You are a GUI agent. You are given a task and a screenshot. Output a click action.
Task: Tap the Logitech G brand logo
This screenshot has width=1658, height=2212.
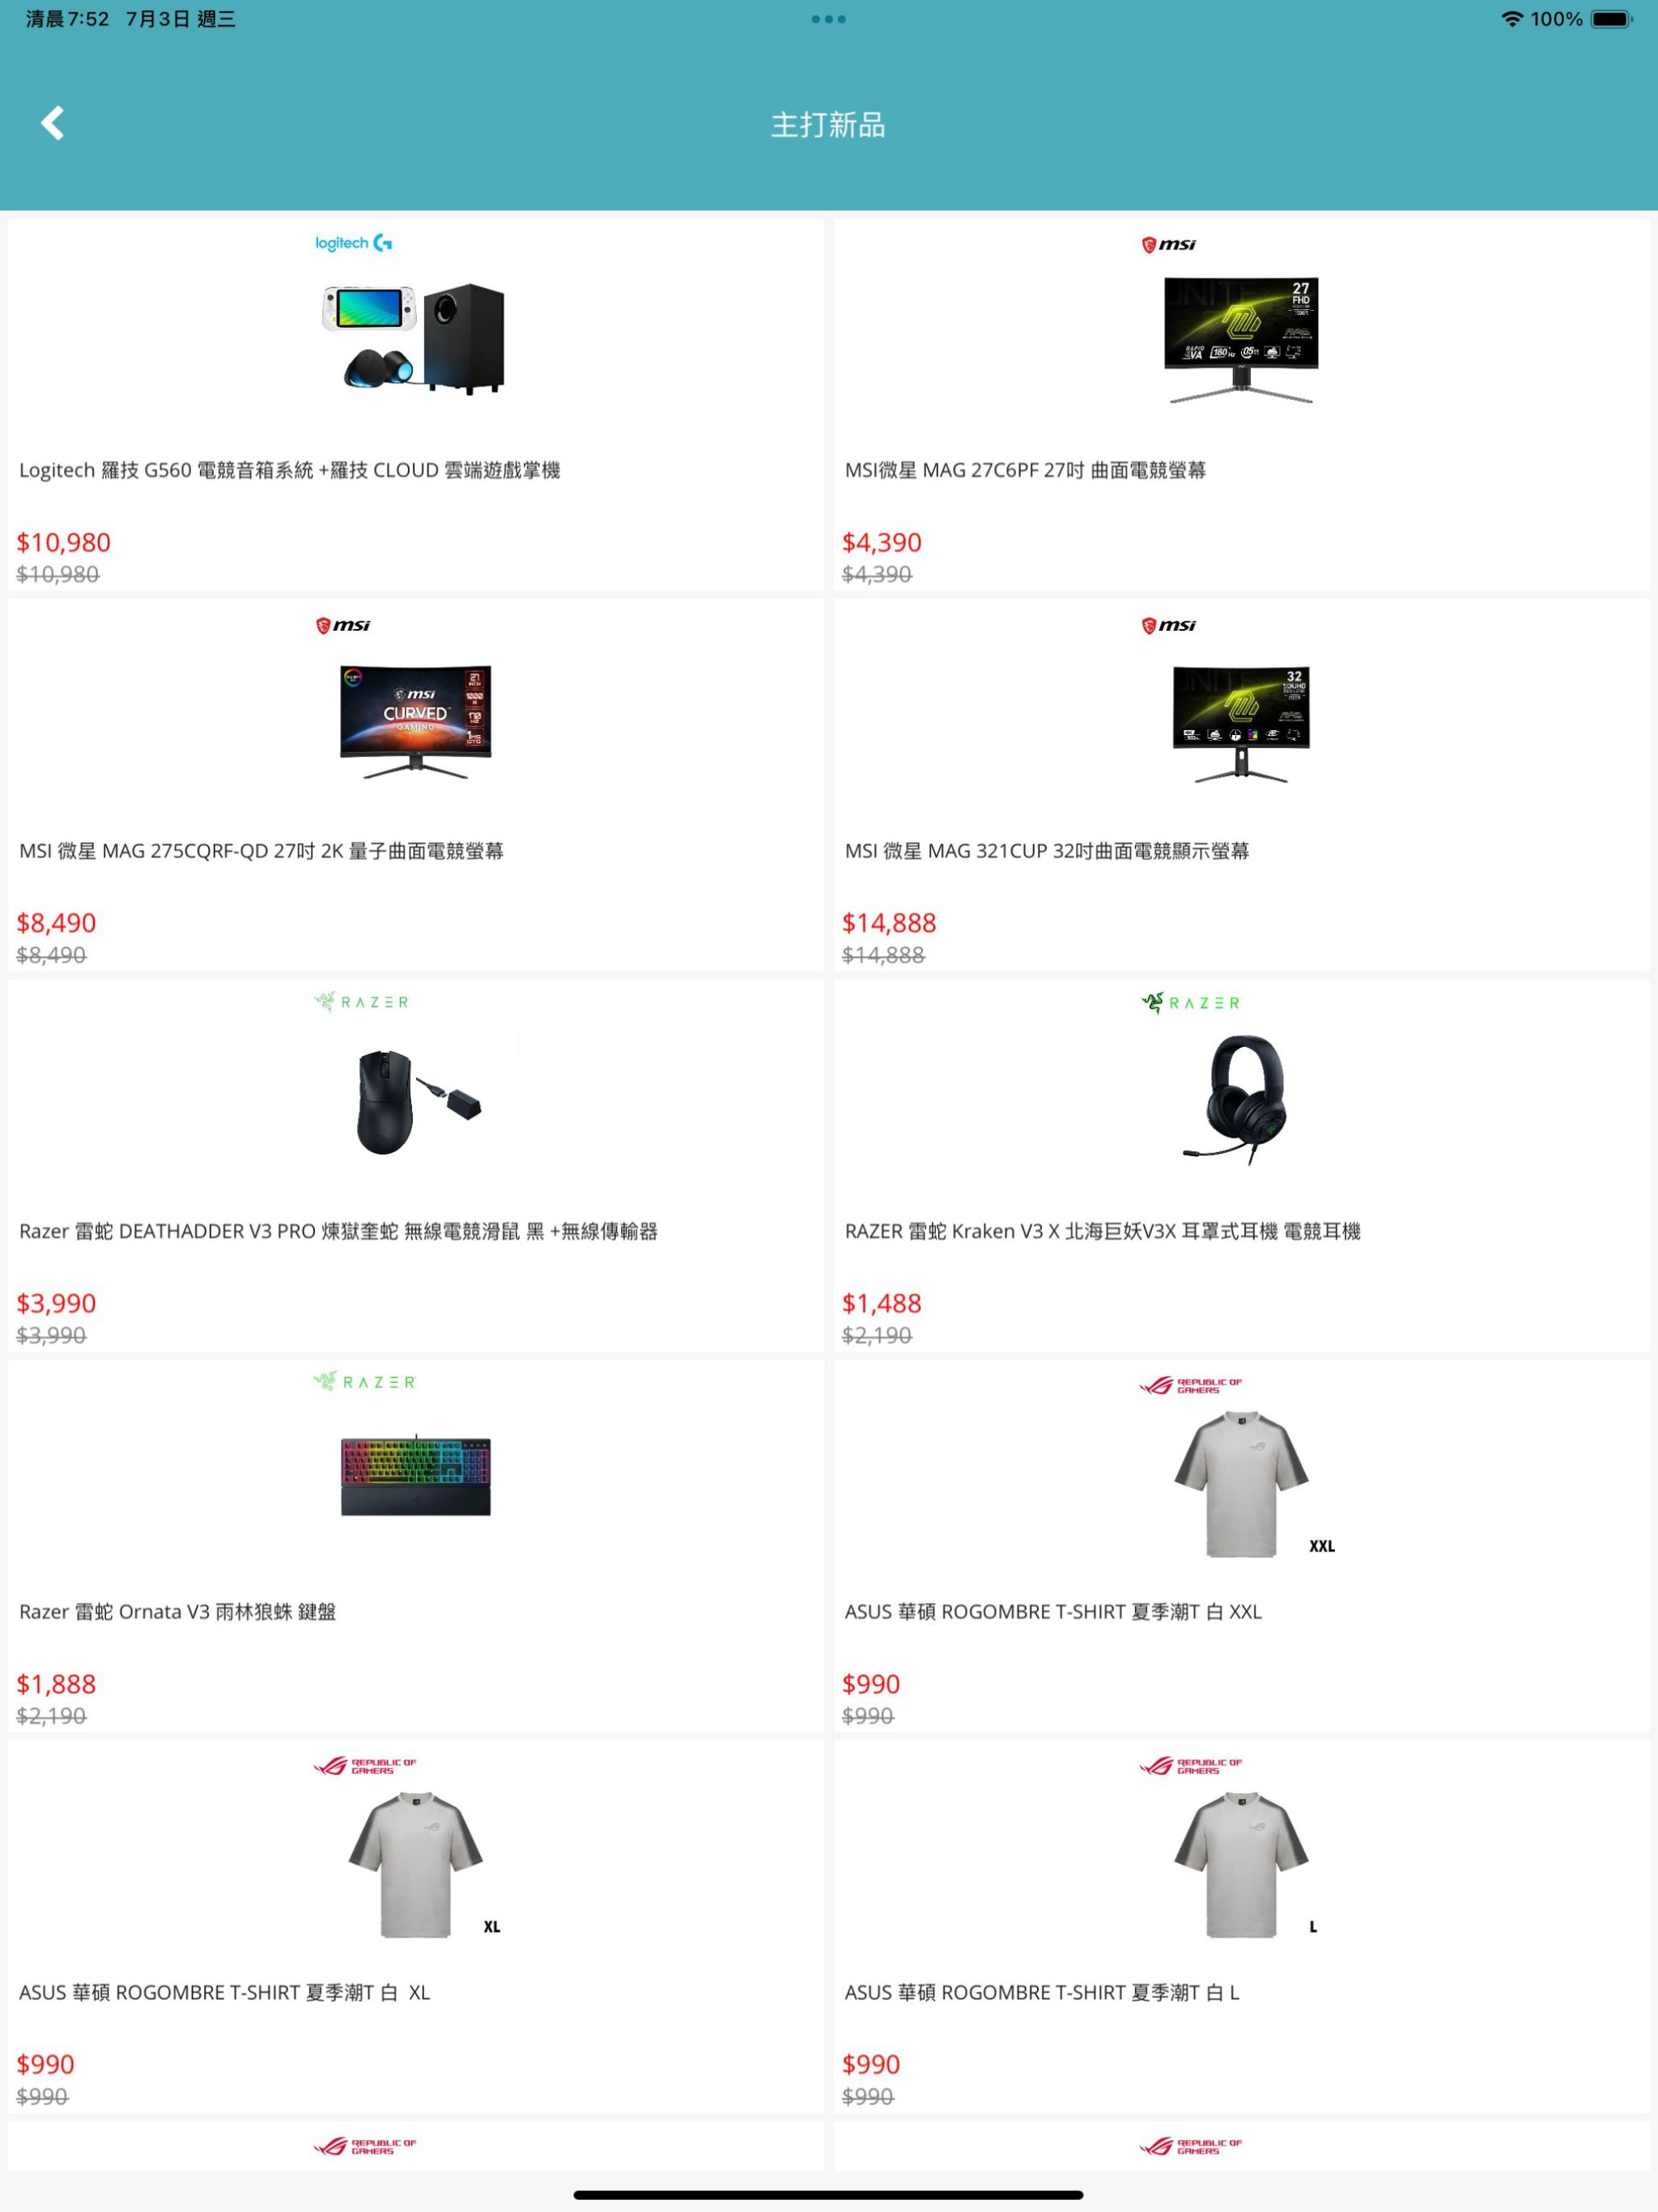pos(353,243)
